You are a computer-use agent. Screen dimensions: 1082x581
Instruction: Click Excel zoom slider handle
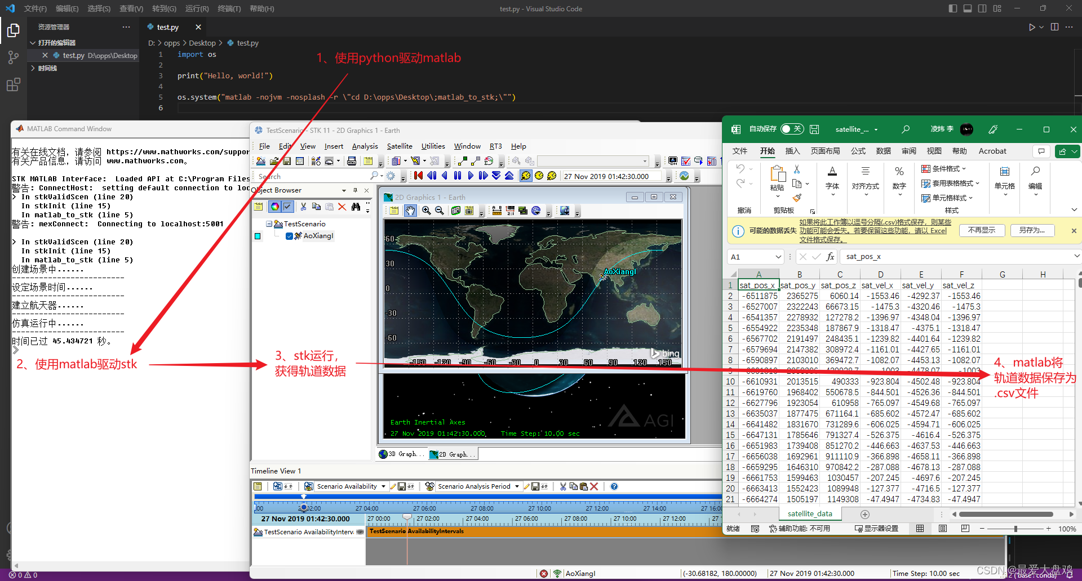(1016, 529)
